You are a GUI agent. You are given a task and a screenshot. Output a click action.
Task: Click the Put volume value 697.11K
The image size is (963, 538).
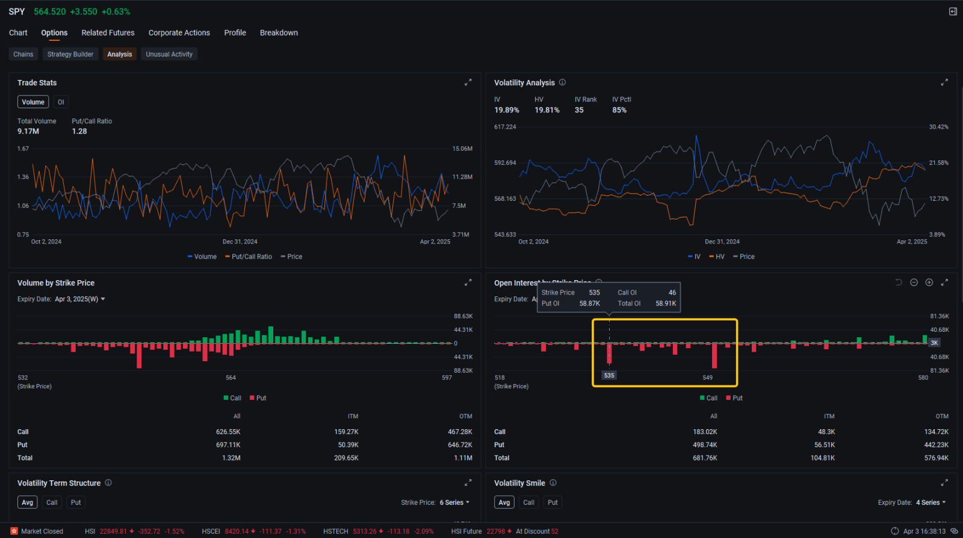pos(228,445)
